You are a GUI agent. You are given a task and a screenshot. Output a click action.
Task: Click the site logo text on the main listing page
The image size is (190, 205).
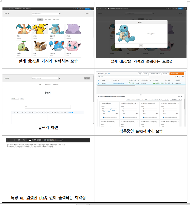tap(7, 14)
